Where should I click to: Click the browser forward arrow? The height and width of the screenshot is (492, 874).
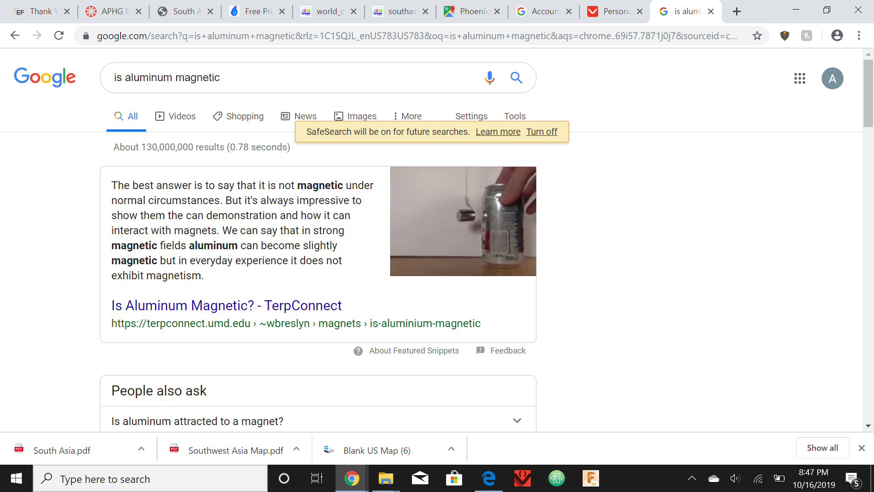37,36
